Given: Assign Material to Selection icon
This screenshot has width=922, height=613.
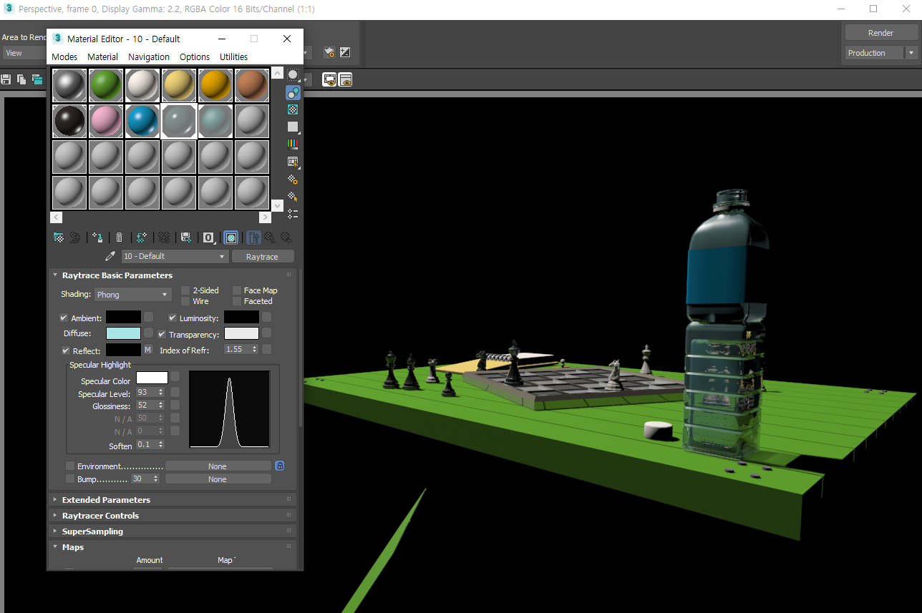Looking at the screenshot, I should tap(98, 237).
